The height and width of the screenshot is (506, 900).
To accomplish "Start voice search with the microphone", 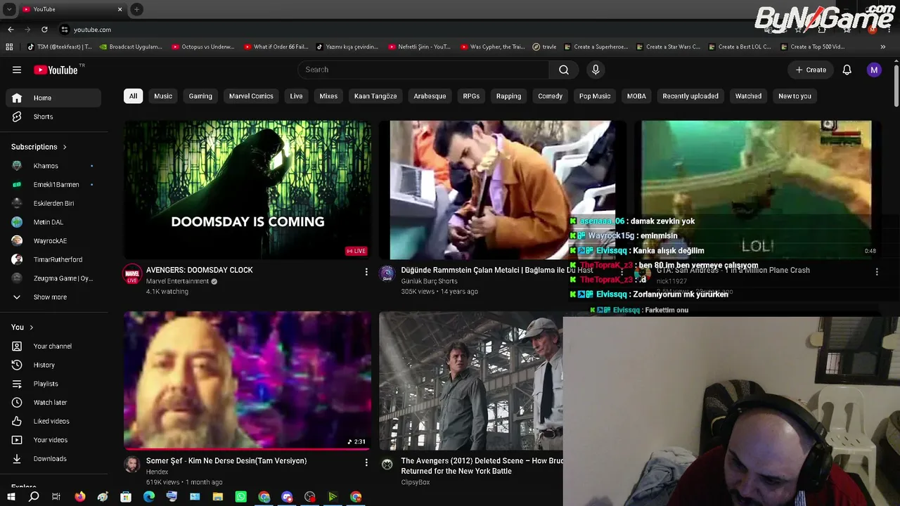I will pos(596,70).
